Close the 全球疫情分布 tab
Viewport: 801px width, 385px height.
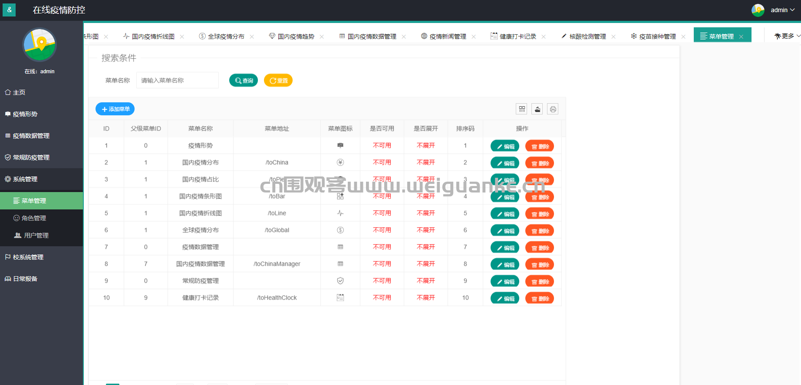(x=252, y=37)
